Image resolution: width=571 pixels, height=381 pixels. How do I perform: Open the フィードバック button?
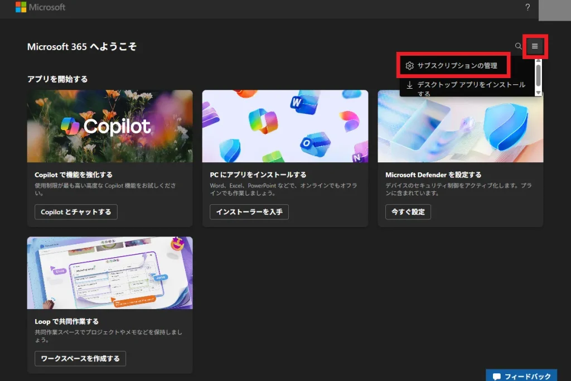521,376
